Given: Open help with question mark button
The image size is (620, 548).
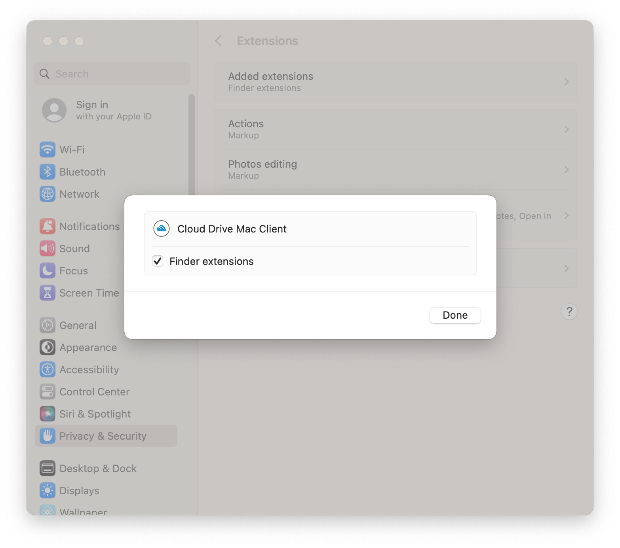Looking at the screenshot, I should pos(569,312).
